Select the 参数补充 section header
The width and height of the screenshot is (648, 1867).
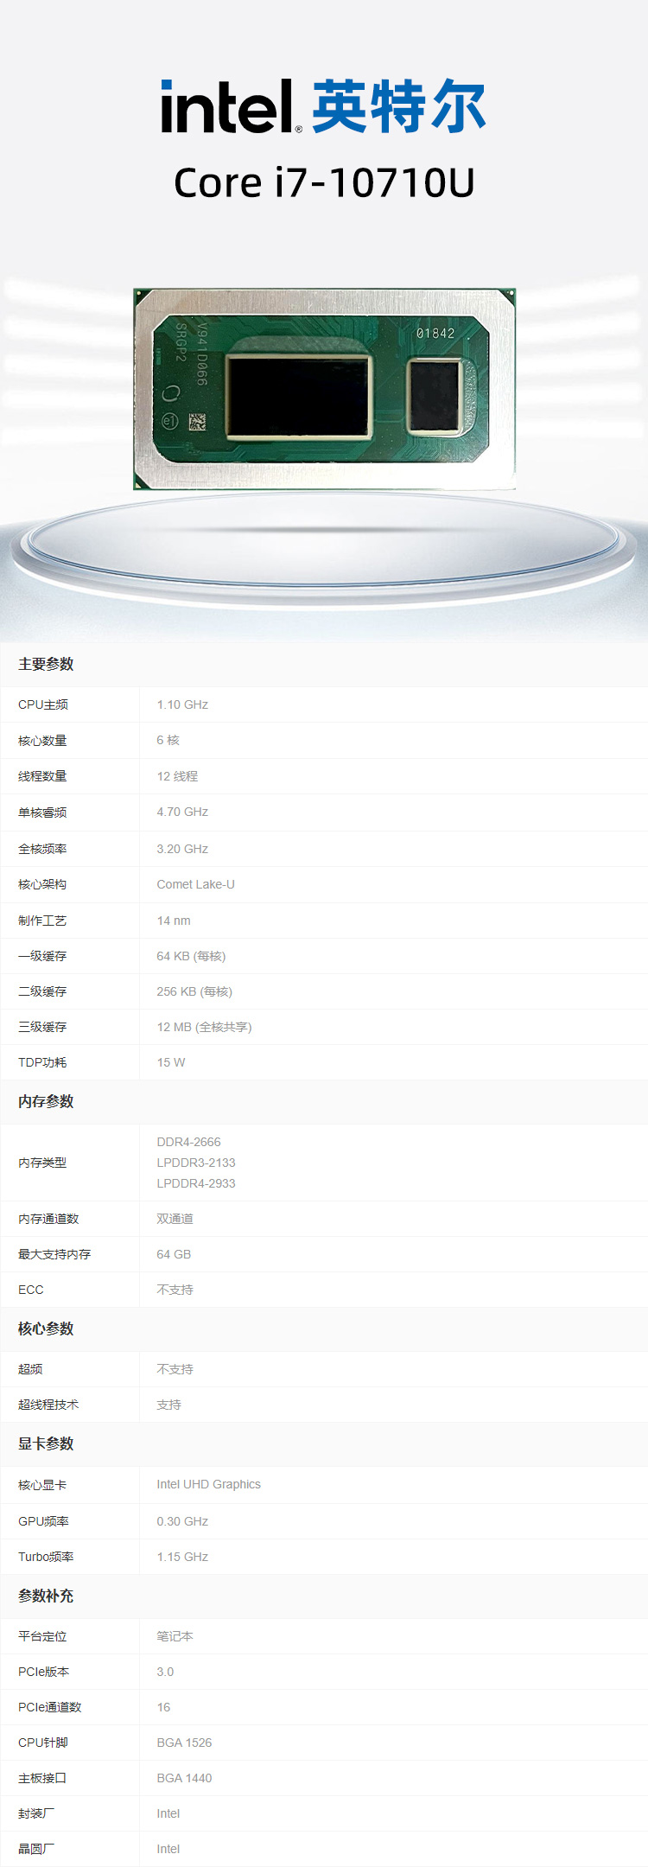[x=46, y=1596]
